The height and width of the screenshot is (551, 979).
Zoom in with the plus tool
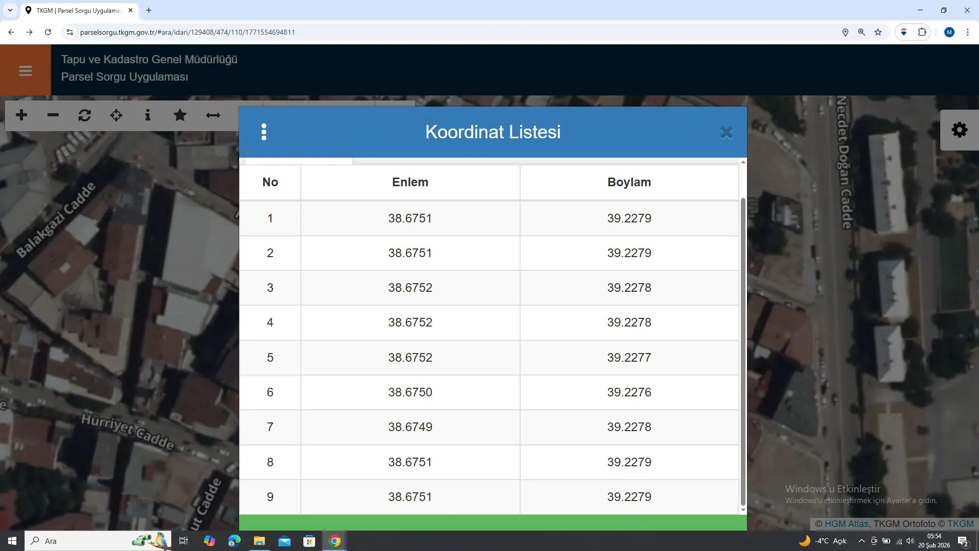tap(21, 115)
